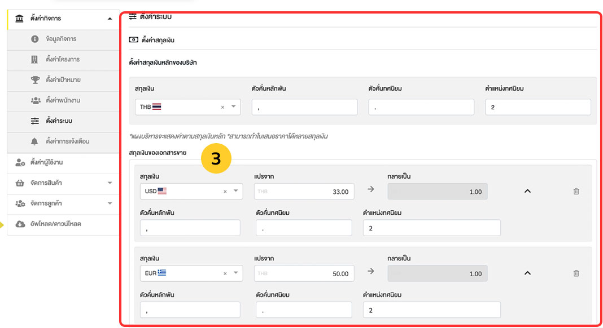The image size is (603, 328).
Task: Click the trash icon for EUR currency
Action: (576, 273)
